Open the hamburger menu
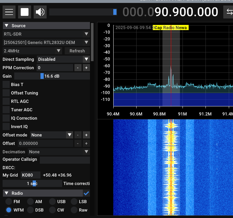The width and height of the screenshot is (233, 218). 9,12
